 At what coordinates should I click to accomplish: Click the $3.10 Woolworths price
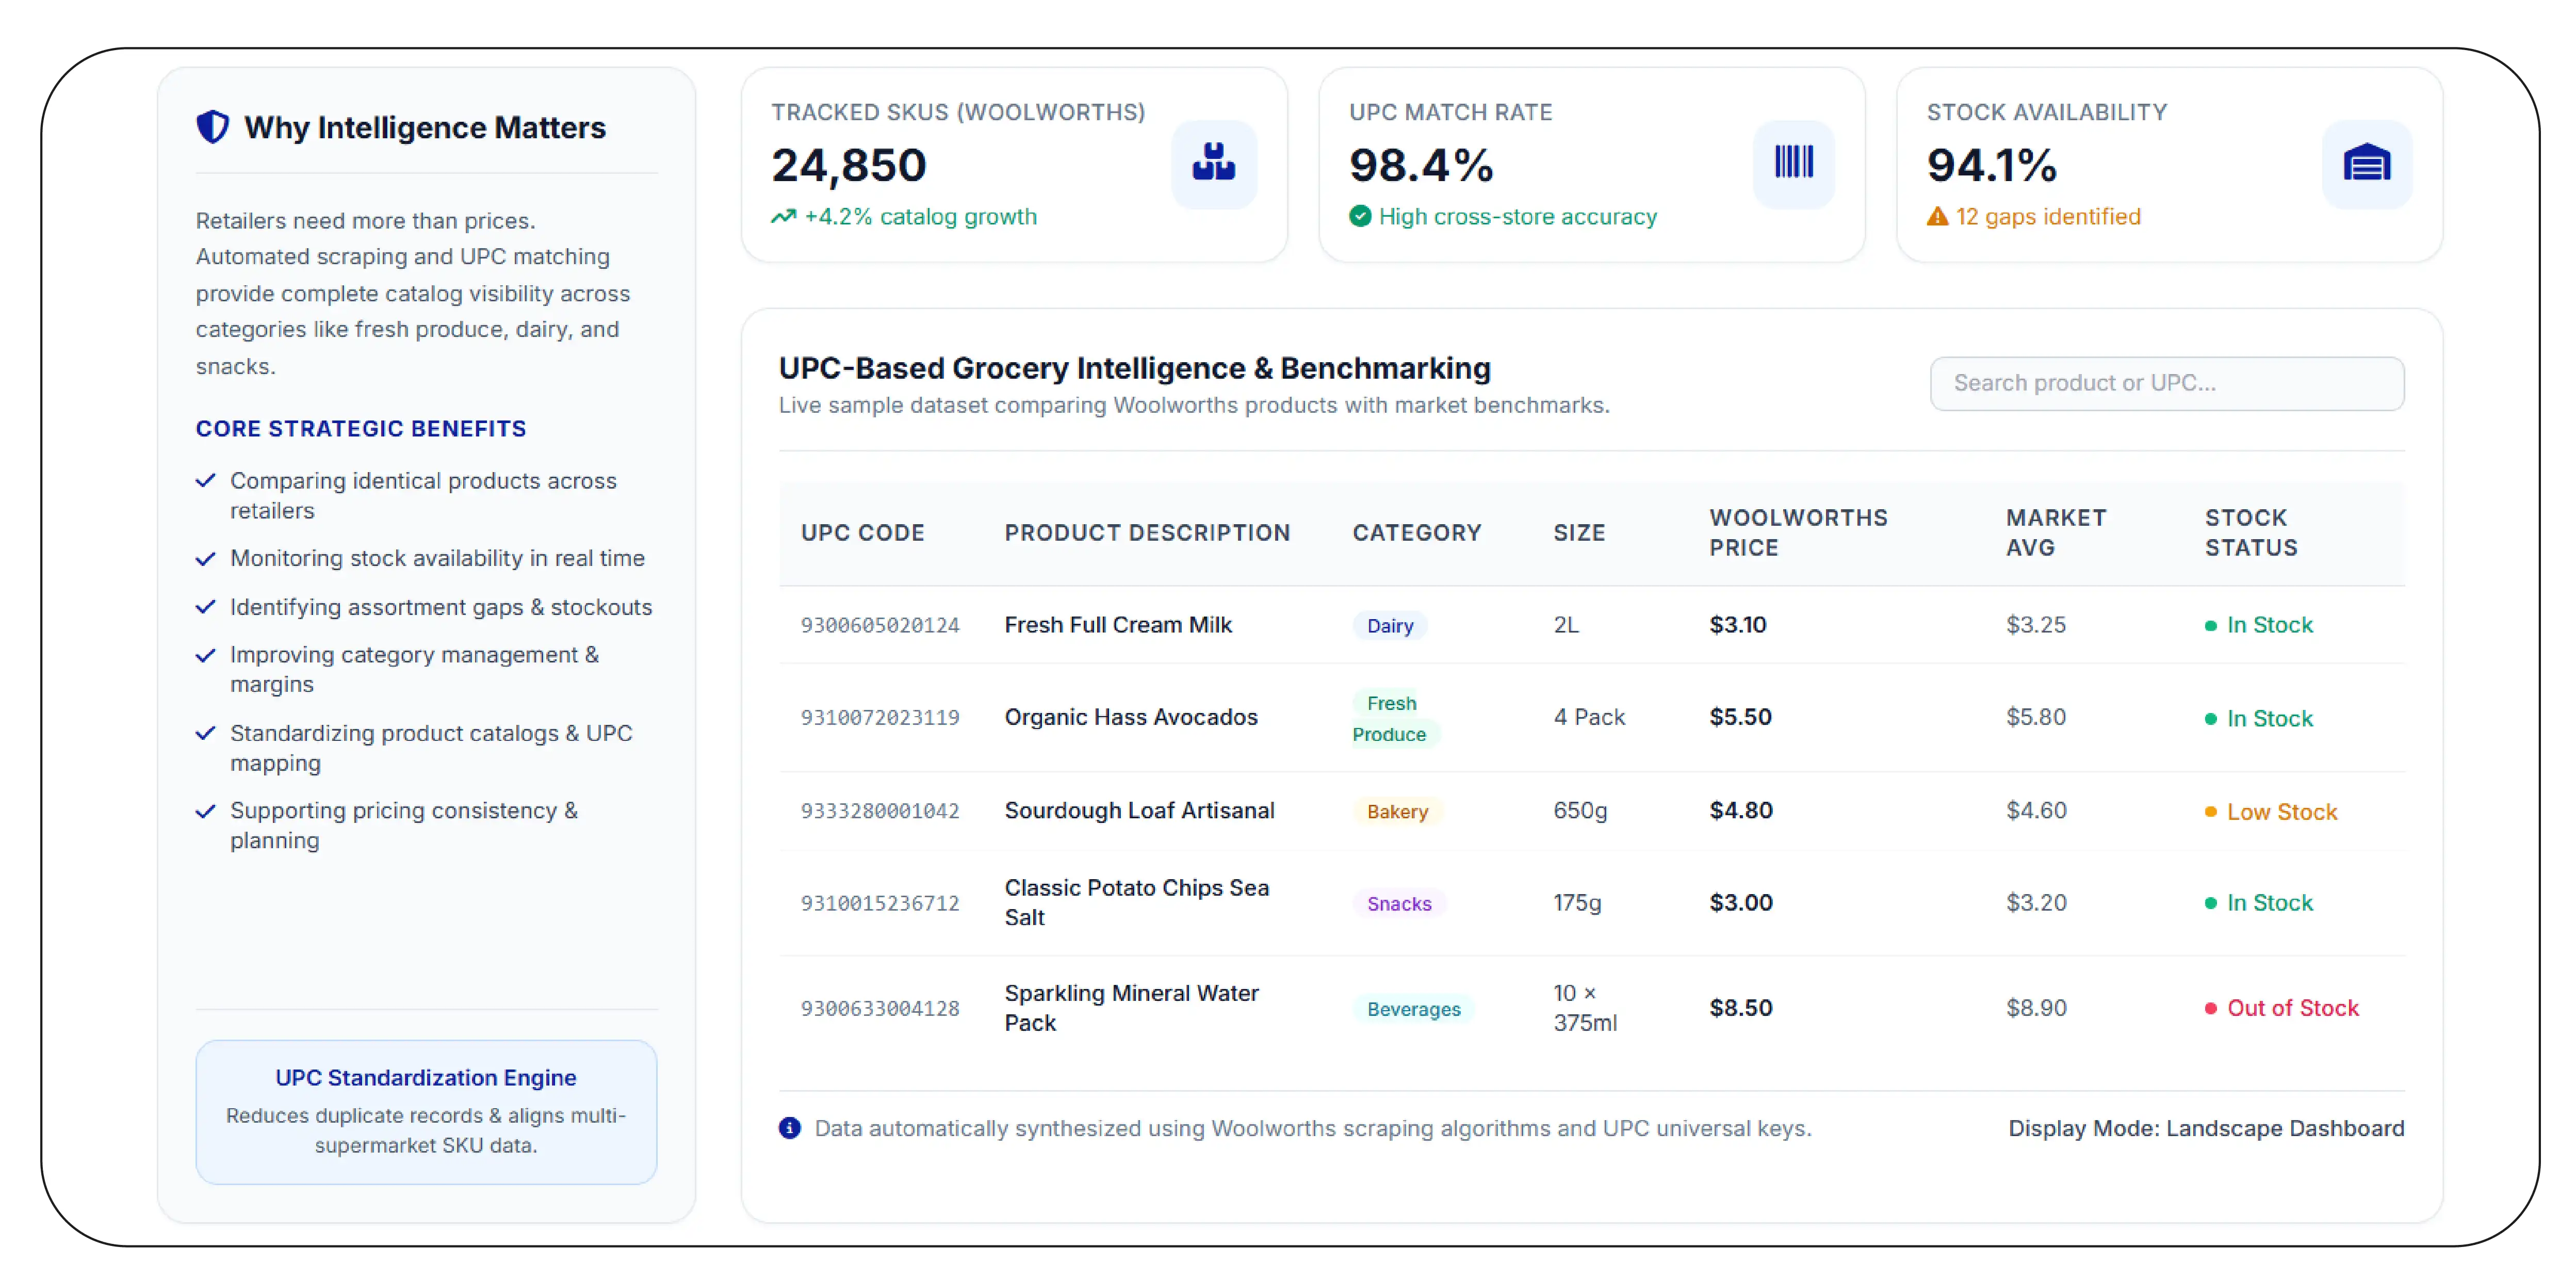1737,625
